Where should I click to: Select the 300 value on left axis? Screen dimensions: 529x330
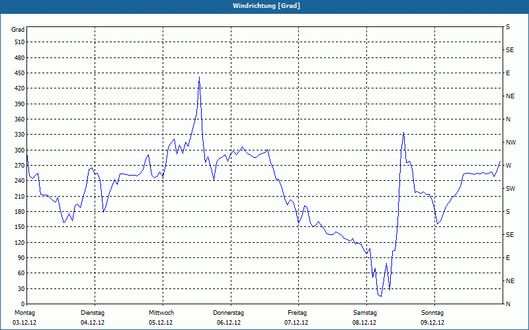click(x=20, y=150)
